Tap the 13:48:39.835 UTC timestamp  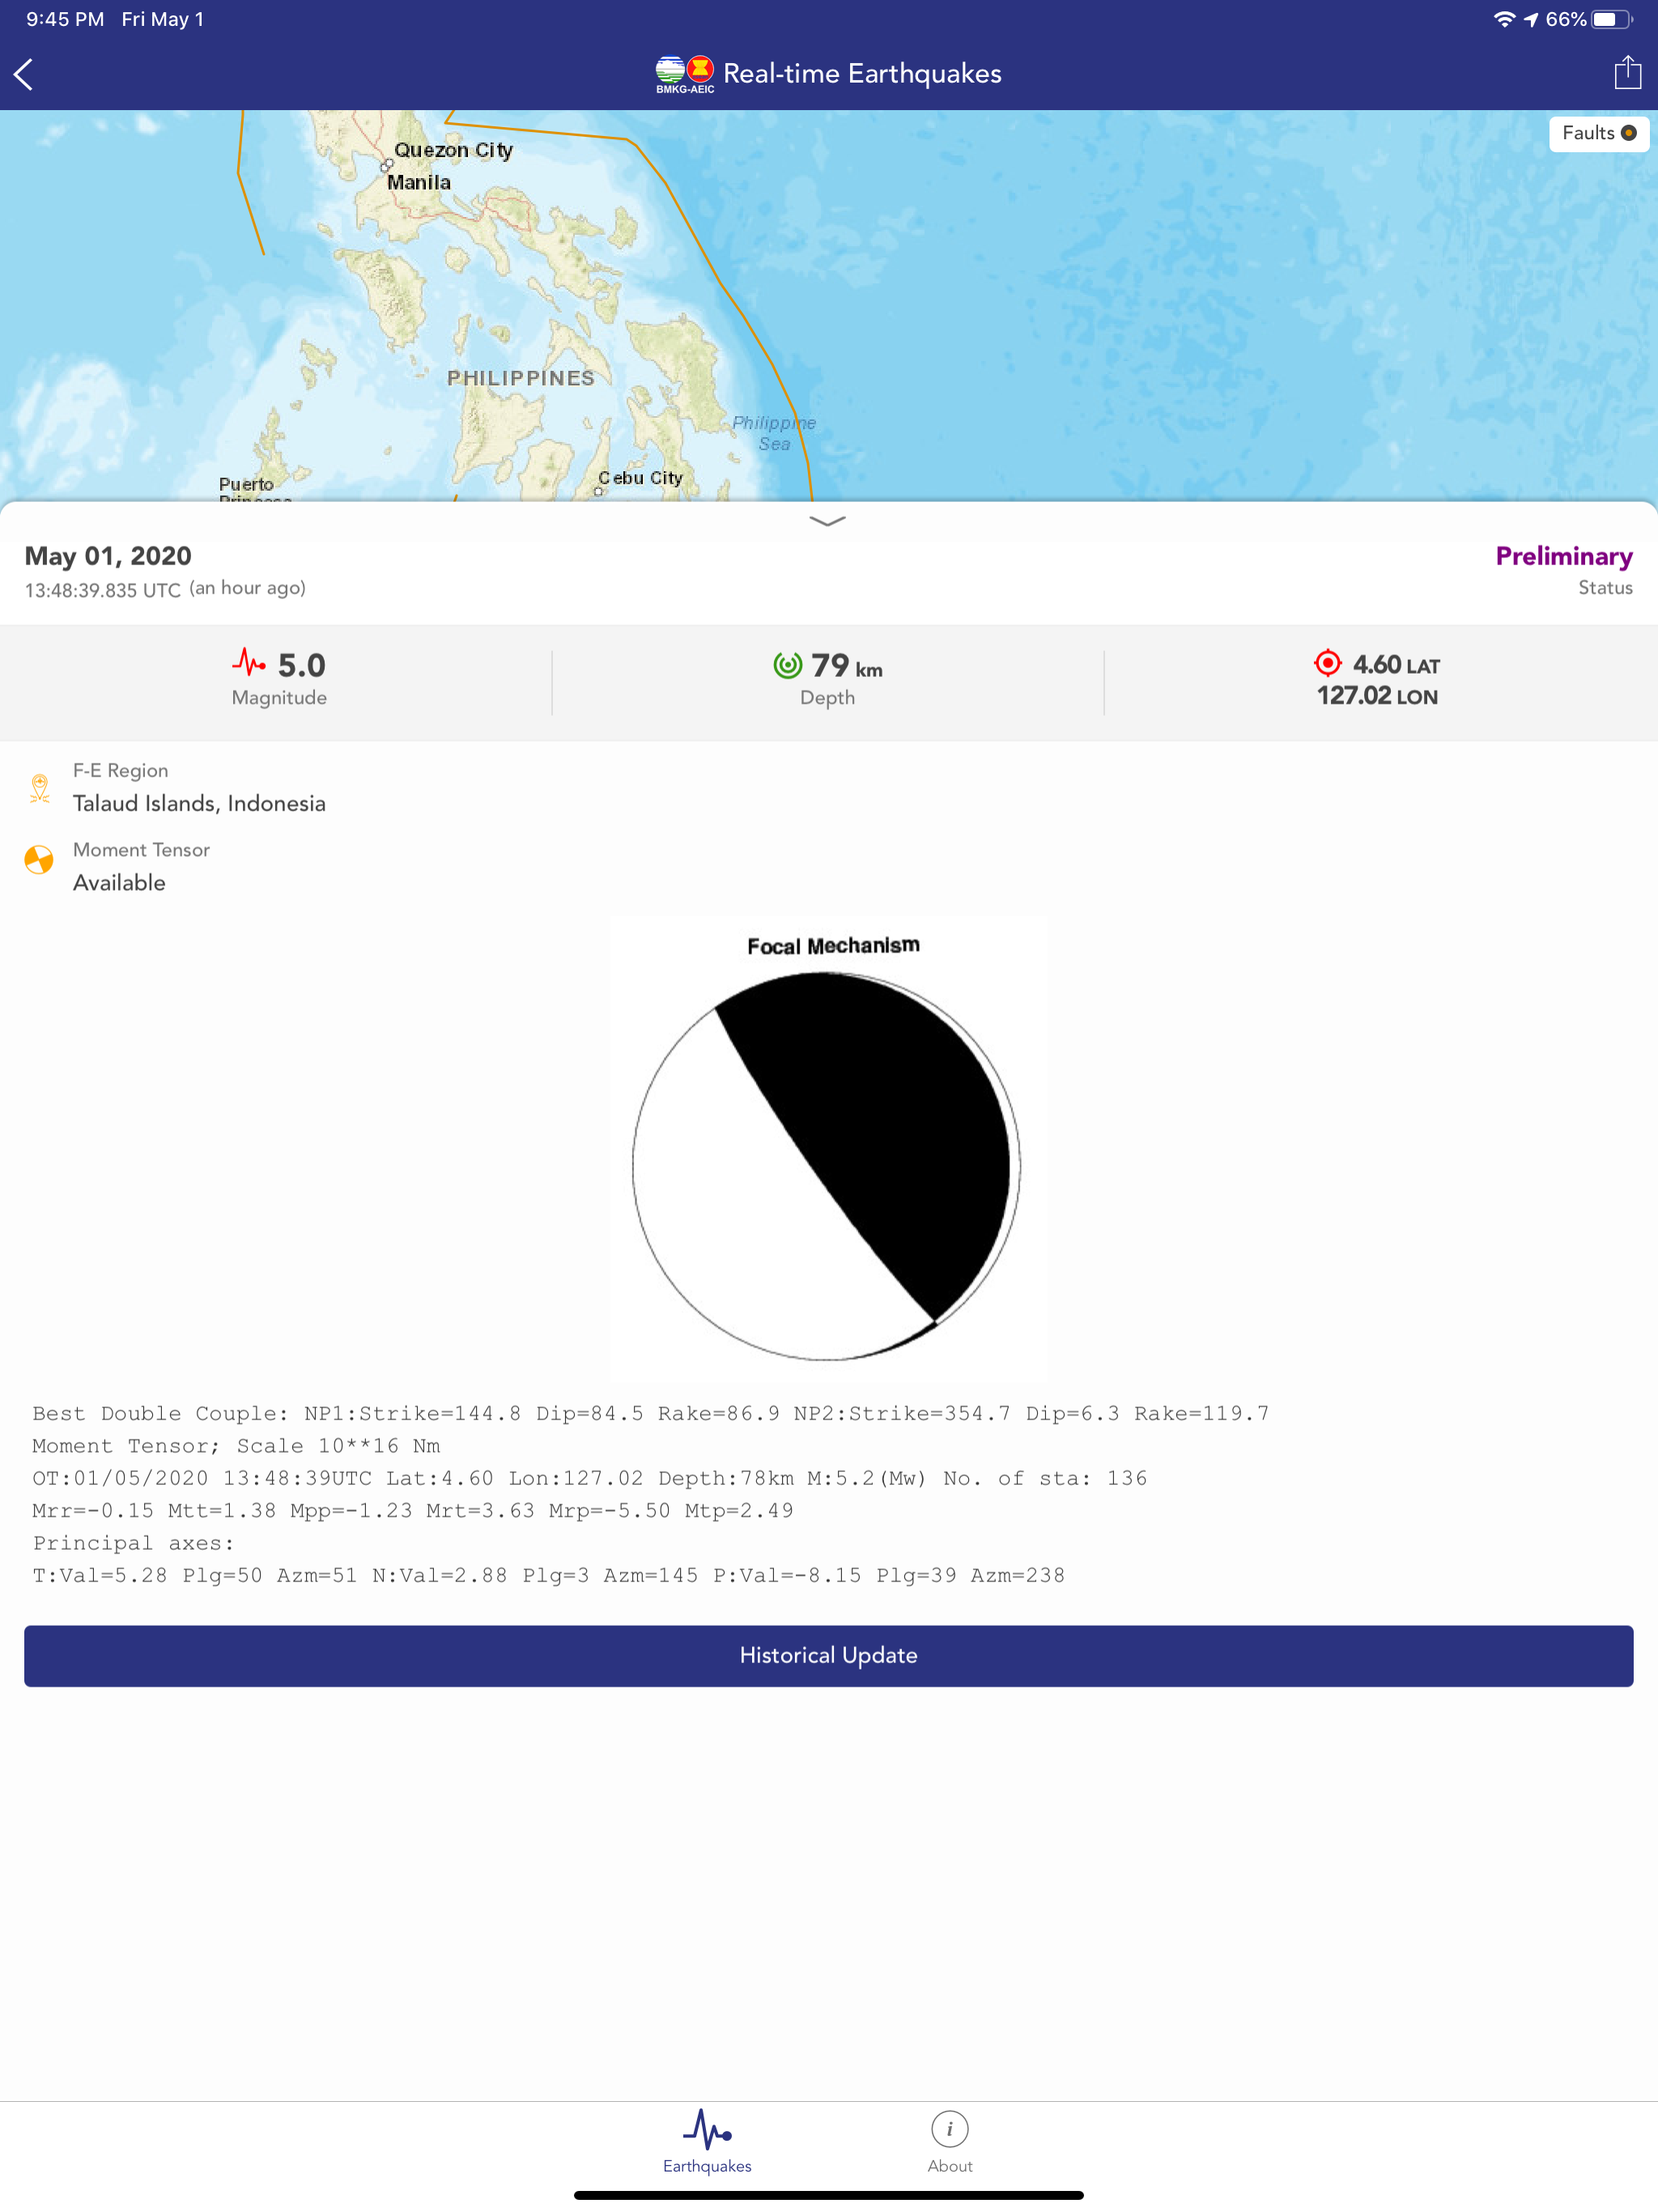102,590
